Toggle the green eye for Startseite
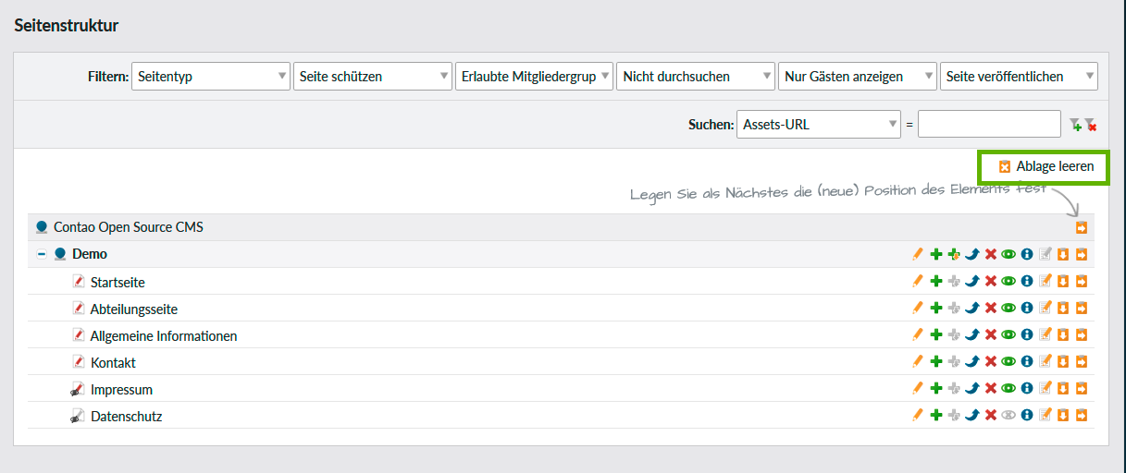The height and width of the screenshot is (473, 1126). tap(1008, 282)
